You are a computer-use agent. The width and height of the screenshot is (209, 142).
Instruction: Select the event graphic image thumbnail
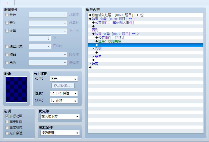(x=16, y=89)
